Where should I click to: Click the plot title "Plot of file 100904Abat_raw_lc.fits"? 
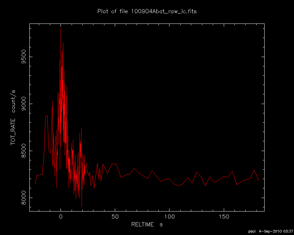point(147,11)
